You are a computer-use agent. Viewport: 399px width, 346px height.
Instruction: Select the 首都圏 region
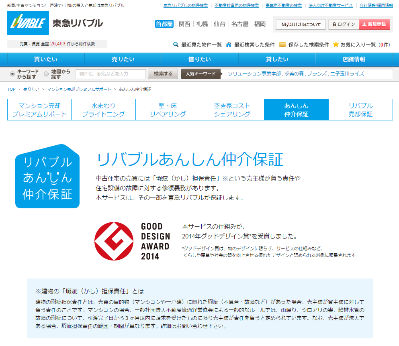click(164, 24)
